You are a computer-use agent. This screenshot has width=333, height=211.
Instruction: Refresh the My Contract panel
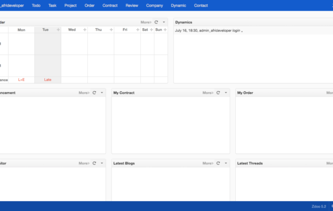click(x=218, y=93)
